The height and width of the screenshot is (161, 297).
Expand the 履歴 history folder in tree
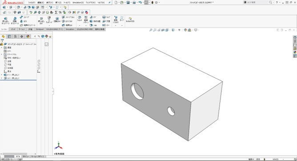coord(2,48)
